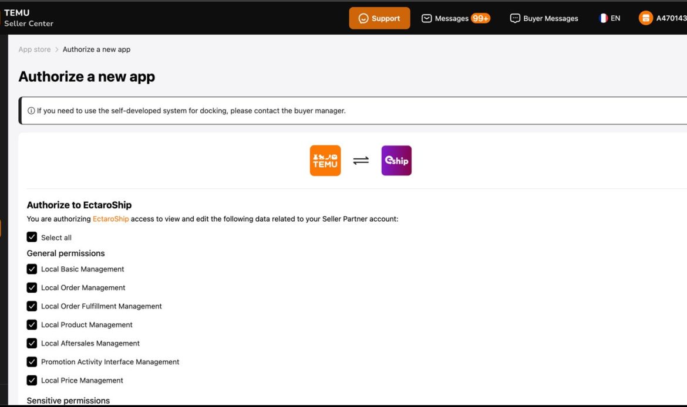Click the French flag language icon
Viewport: 687px width, 407px height.
pyautogui.click(x=603, y=18)
